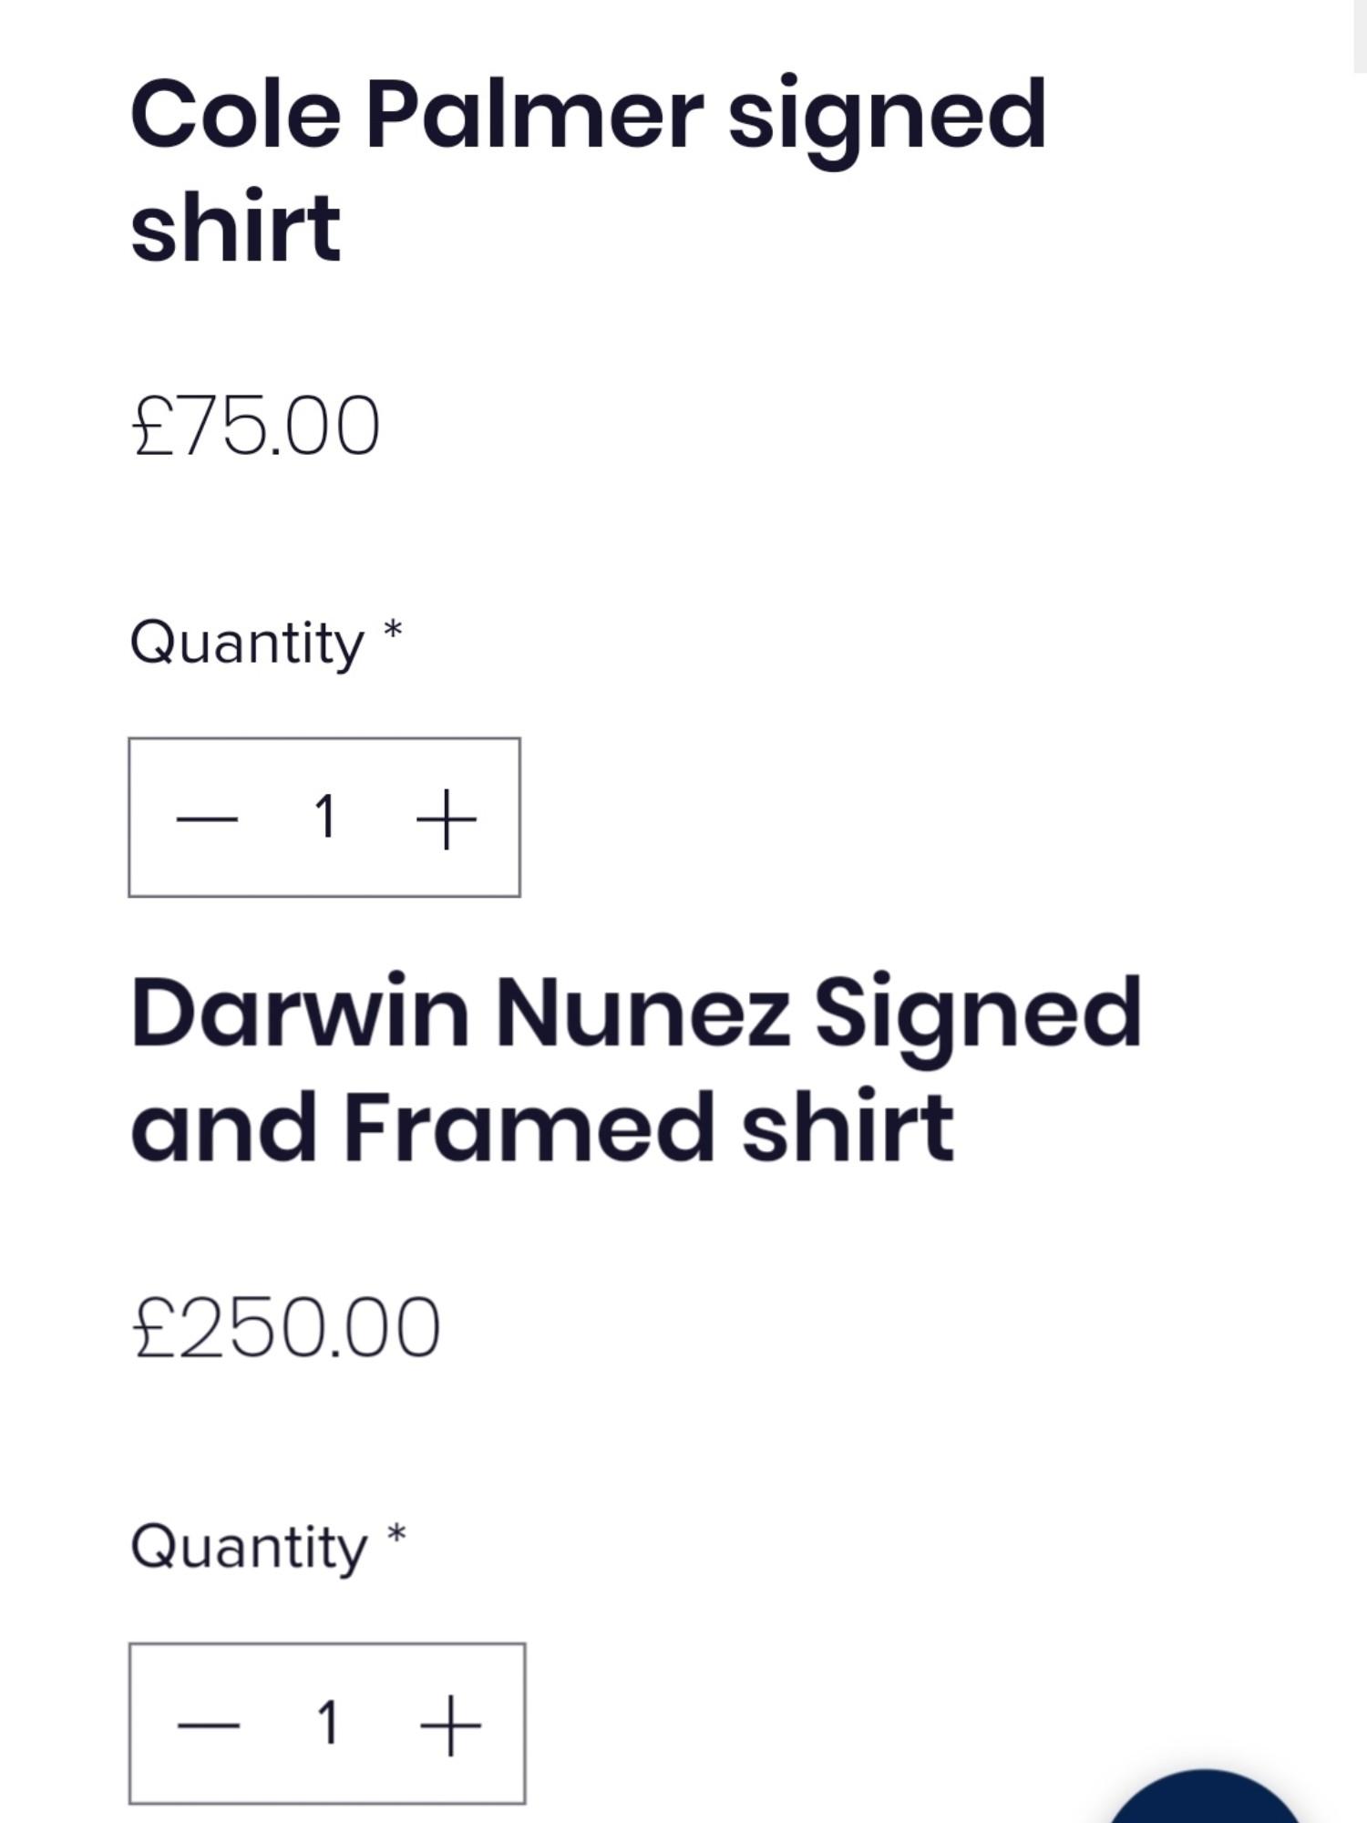This screenshot has width=1367, height=1823.
Task: Click the asterisk beside Darwin Nunez's Quantity label
Action: point(396,1535)
